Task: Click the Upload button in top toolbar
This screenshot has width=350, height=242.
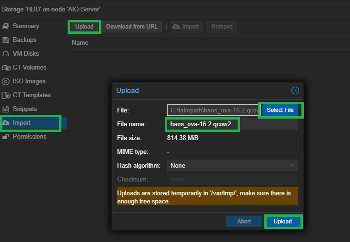Action: [x=84, y=27]
